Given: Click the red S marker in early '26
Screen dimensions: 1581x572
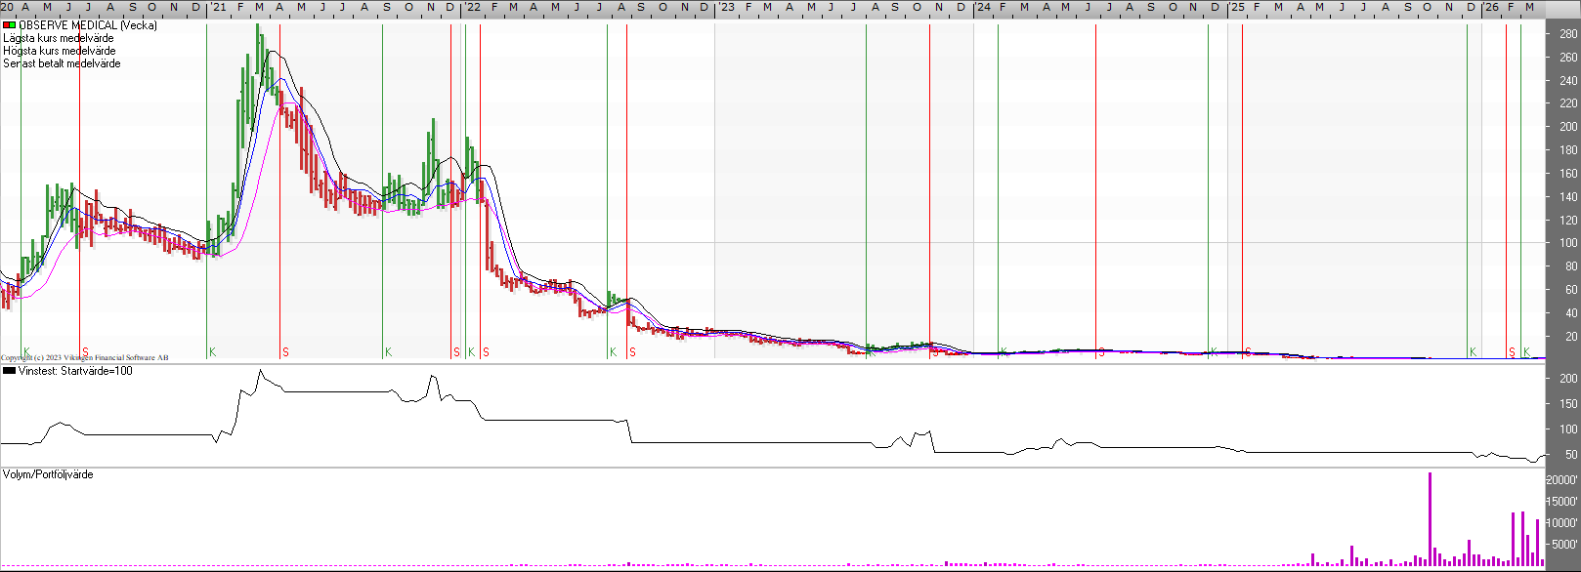Looking at the screenshot, I should [x=1512, y=351].
